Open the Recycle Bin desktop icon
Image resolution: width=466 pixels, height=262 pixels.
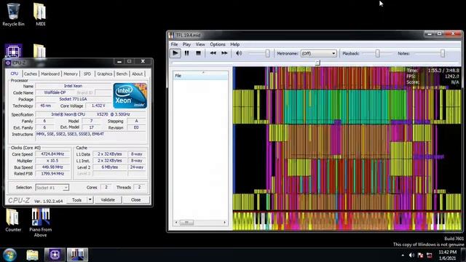pos(13,15)
